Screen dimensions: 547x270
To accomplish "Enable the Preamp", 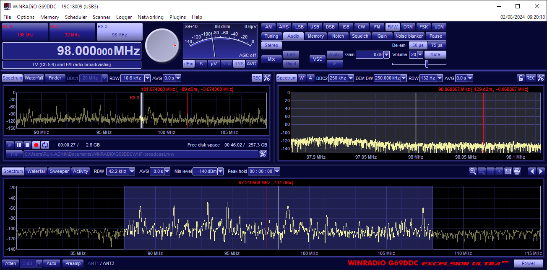I will (x=73, y=263).
